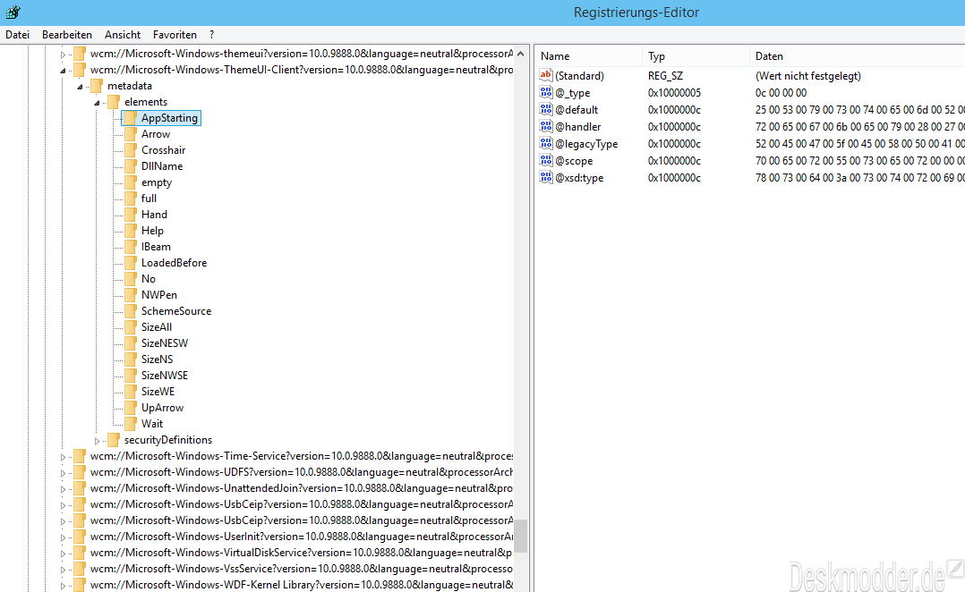Viewport: 965px width, 592px height.
Task: Click the '(Wert nicht festgelegt)' data cell
Action: click(x=807, y=76)
